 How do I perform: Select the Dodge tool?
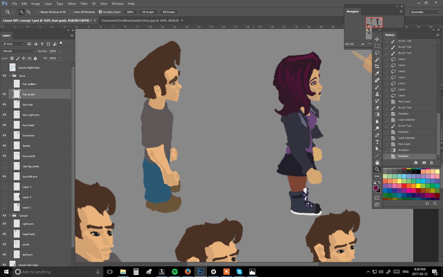pyautogui.click(x=377, y=128)
